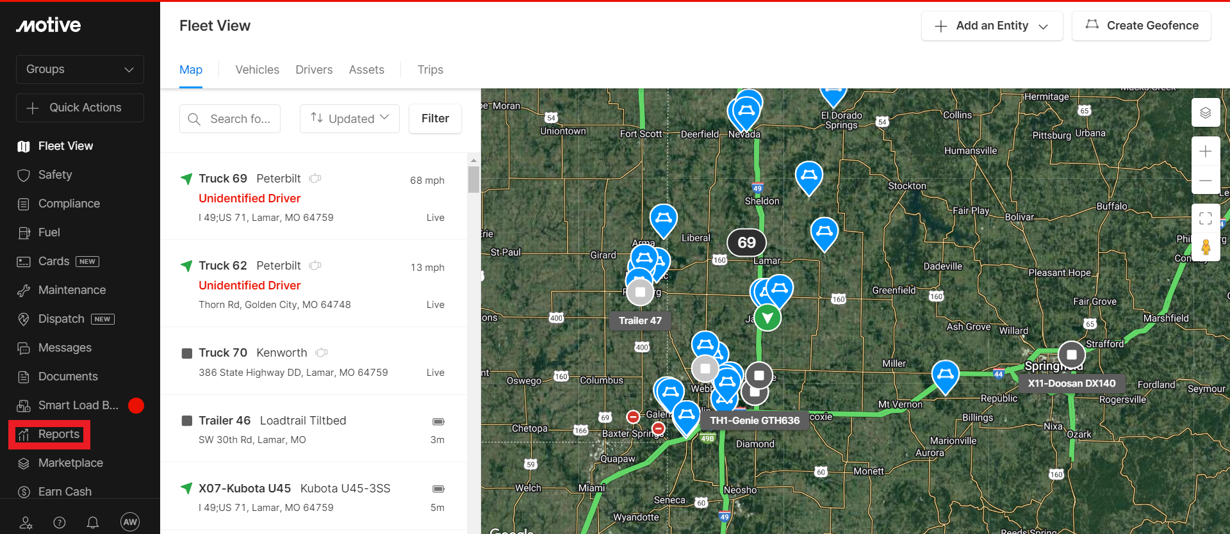Image resolution: width=1230 pixels, height=534 pixels.
Task: Click Unidentified Driver under Truck 69
Action: pyautogui.click(x=250, y=198)
